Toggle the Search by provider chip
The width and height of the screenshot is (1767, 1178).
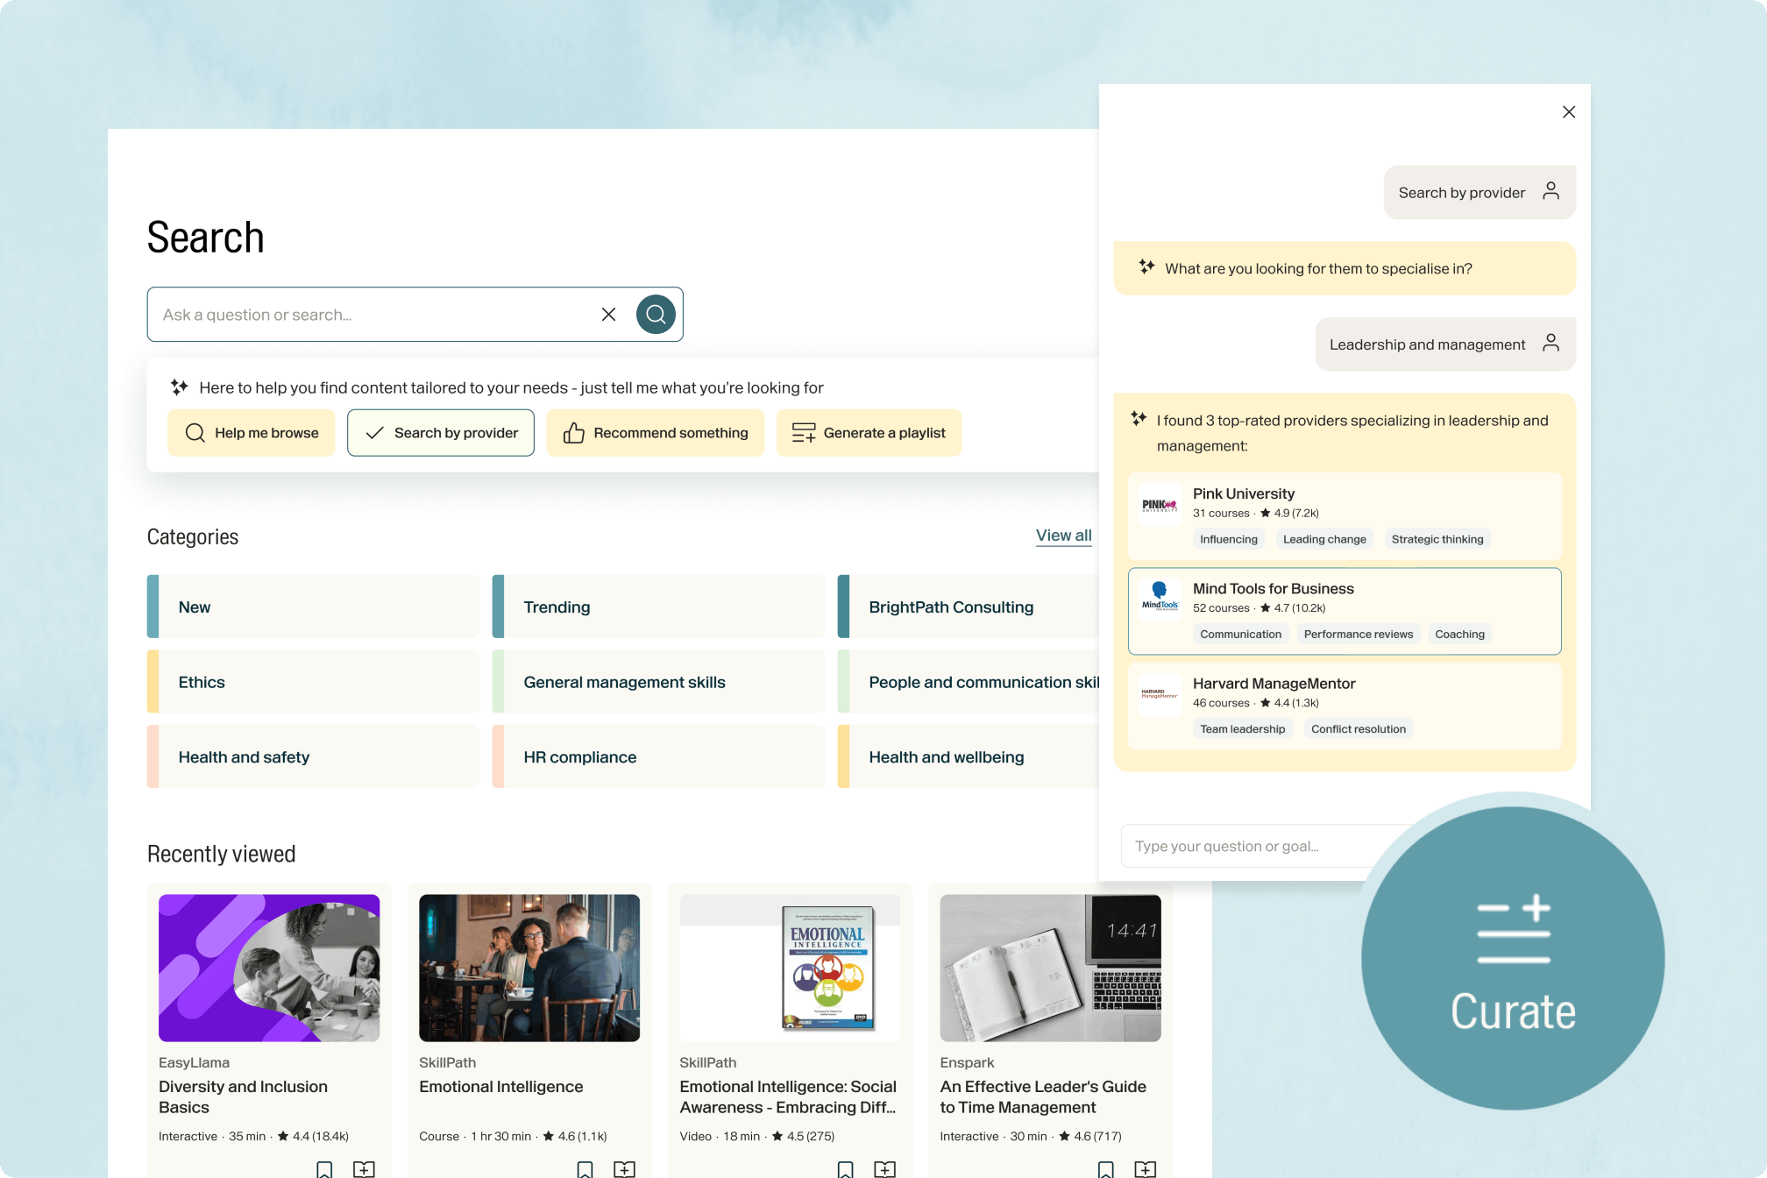[x=441, y=433]
